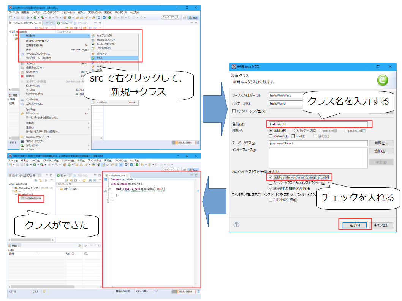Open ソース(S) menu in HelloWorld.java Eclipse window
Image resolution: width=402 pixels, height=301 pixels.
coord(35,161)
